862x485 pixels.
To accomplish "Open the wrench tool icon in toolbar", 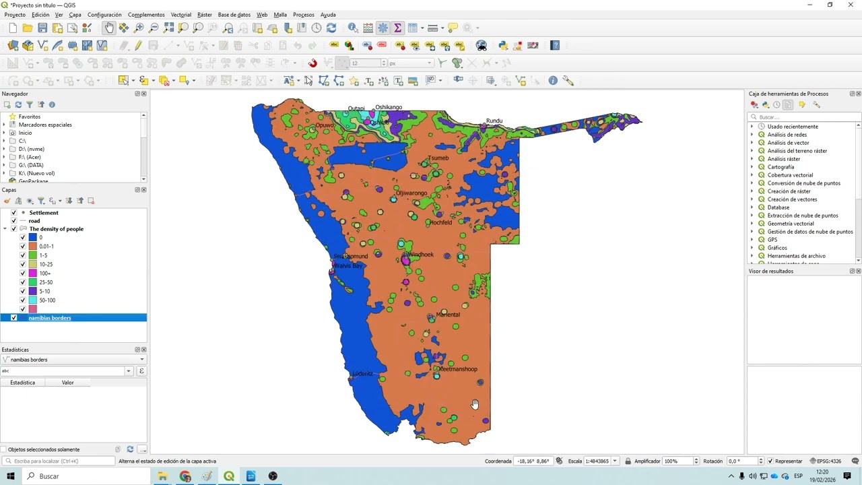I will click(568, 80).
